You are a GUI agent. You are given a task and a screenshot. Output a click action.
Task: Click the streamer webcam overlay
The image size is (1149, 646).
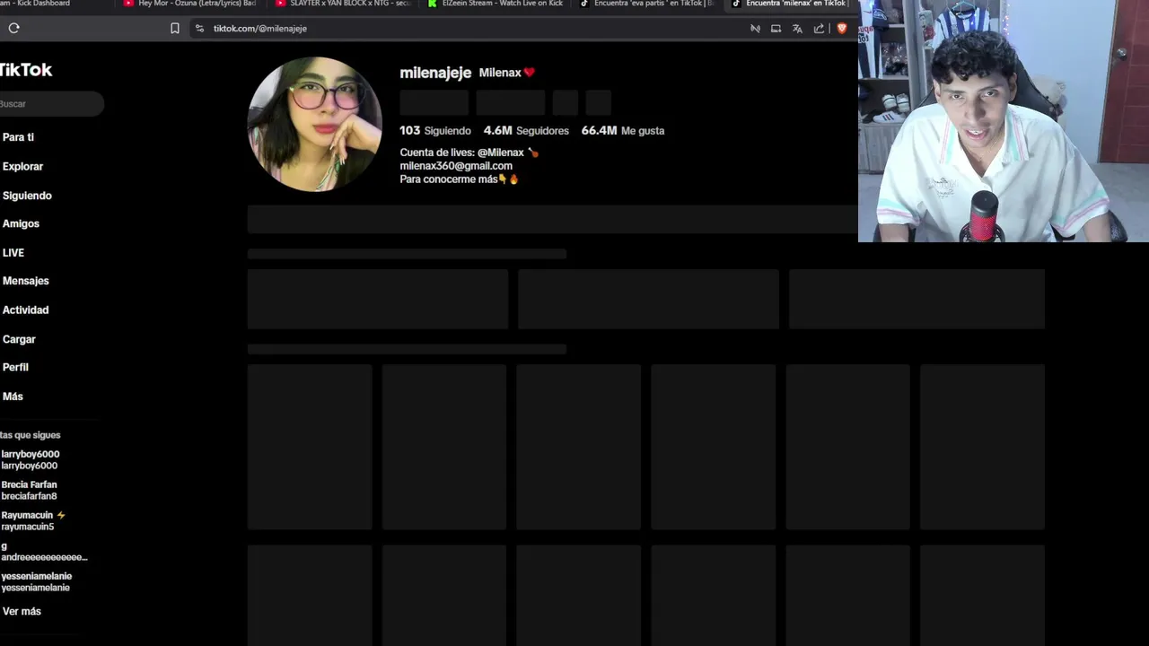[x=1004, y=121]
